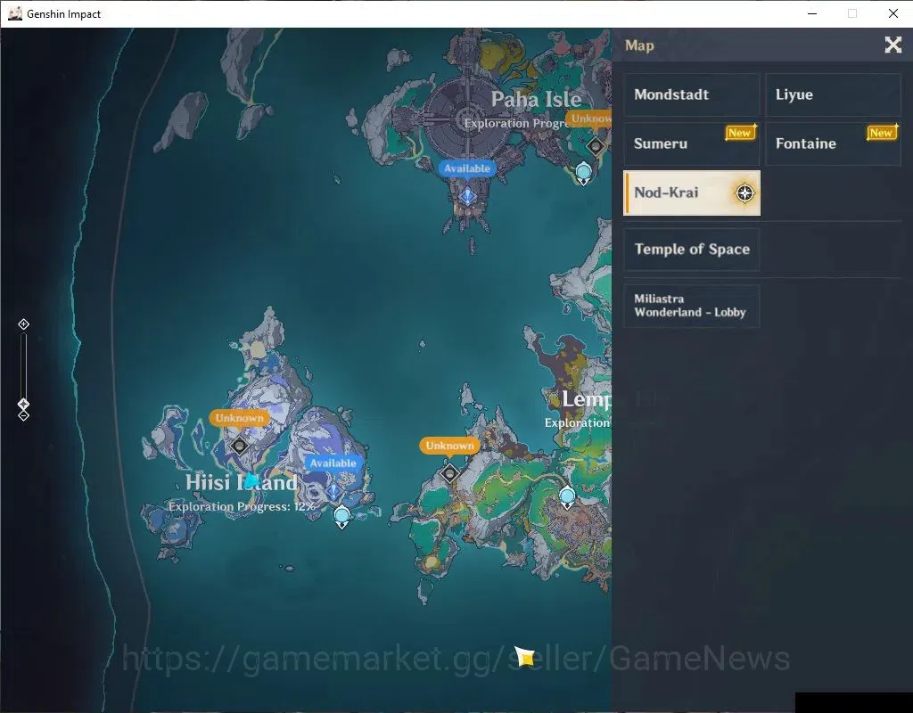This screenshot has height=713, width=913.
Task: Open the Fontaine region map
Action: click(x=833, y=143)
